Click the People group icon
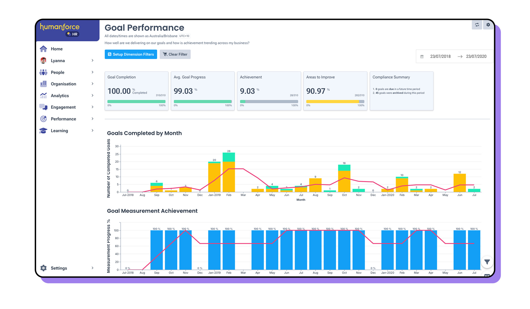This screenshot has width=530, height=309. (43, 72)
